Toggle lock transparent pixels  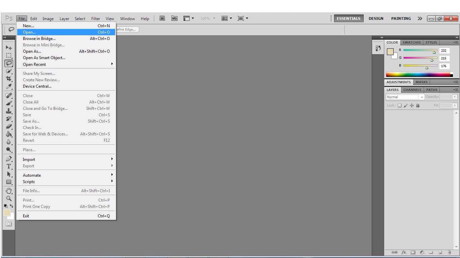[400, 105]
